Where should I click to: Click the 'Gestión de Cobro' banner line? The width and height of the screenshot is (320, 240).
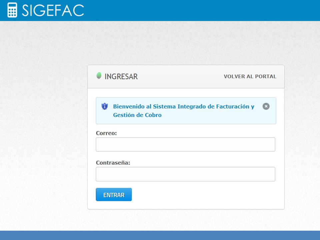pyautogui.click(x=137, y=115)
